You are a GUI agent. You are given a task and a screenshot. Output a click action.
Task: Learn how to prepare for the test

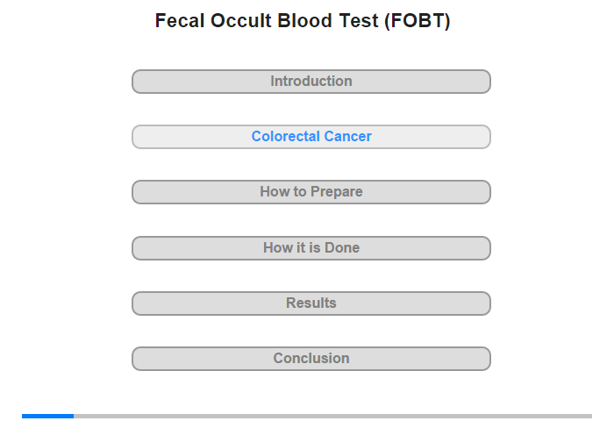tap(311, 192)
